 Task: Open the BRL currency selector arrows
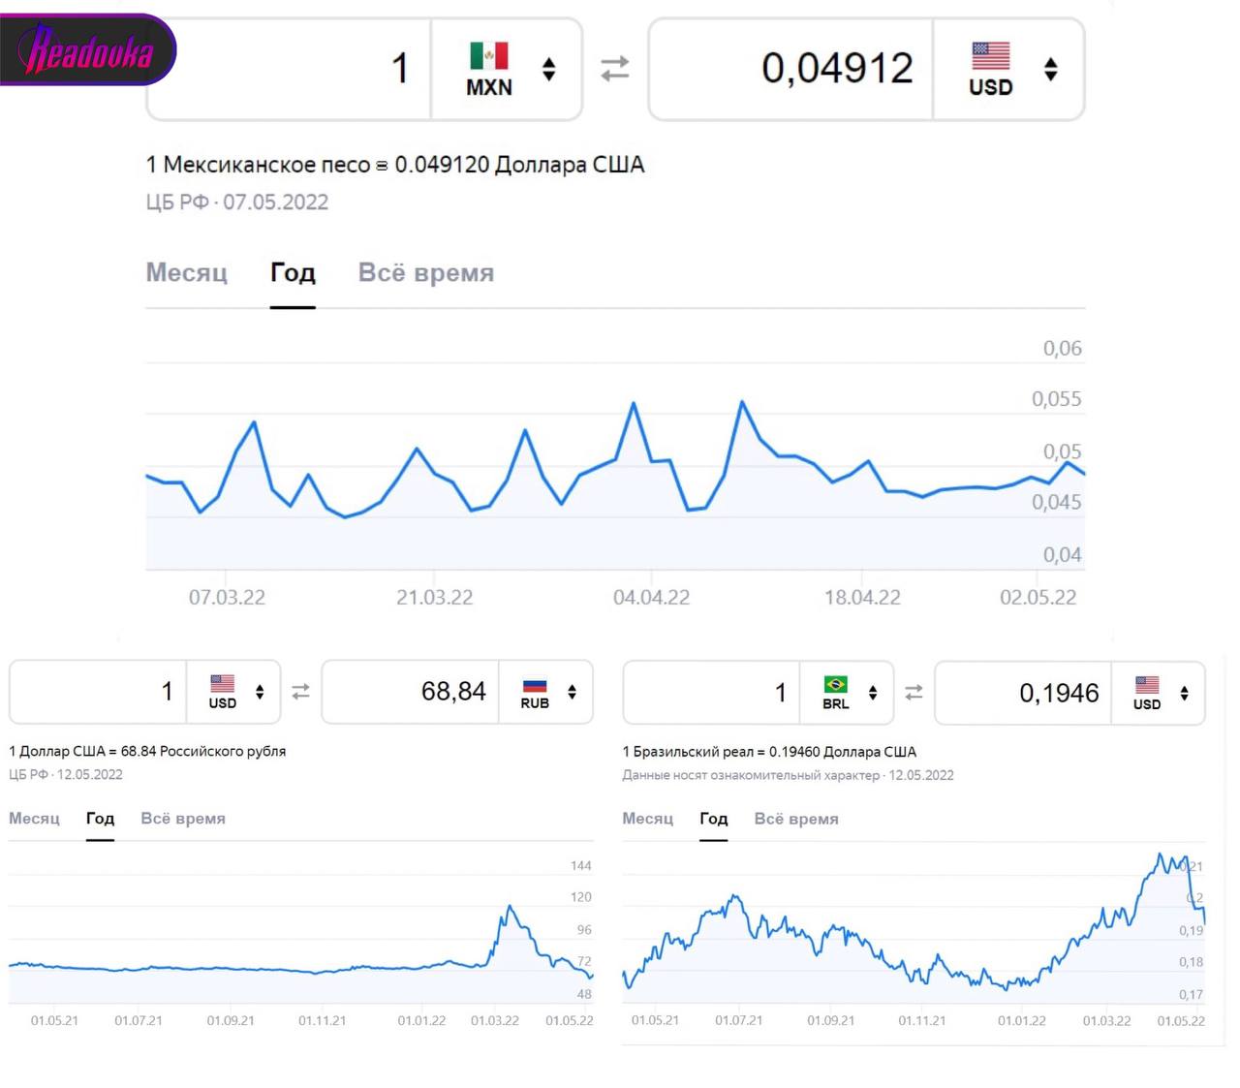[x=873, y=693]
